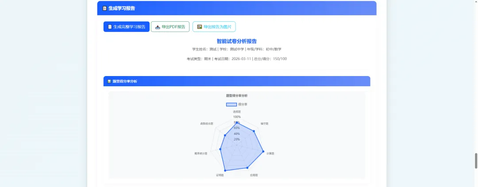Click the 40% radar scale label
Image resolution: width=478 pixels, height=187 pixels.
tap(237, 134)
